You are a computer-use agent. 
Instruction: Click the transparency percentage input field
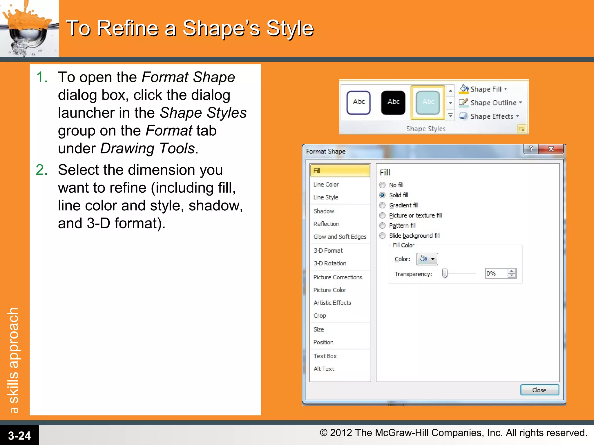tap(496, 273)
